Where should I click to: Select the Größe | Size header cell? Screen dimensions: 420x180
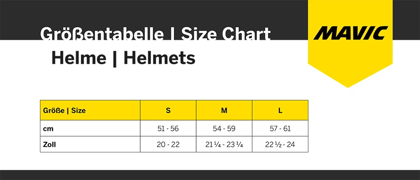(64, 111)
